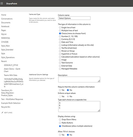Image resolution: width=133 pixels, height=137 pixels.
Task: Grab the Description box resize handle
Action: [x=99, y=81]
